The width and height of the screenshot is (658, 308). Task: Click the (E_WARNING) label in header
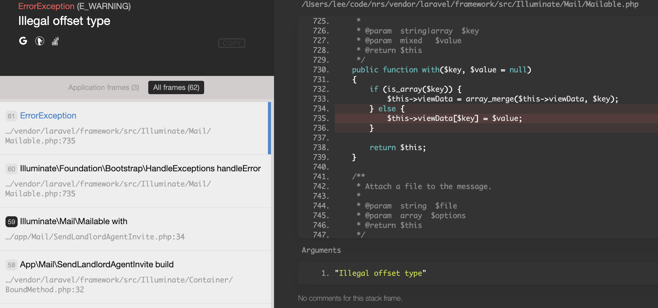[104, 6]
